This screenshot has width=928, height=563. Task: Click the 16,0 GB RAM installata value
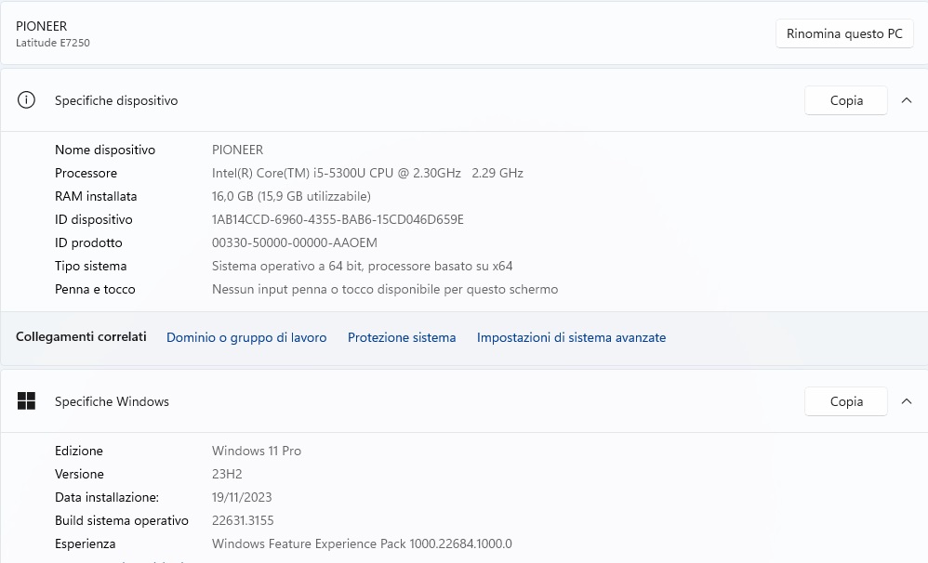click(291, 196)
